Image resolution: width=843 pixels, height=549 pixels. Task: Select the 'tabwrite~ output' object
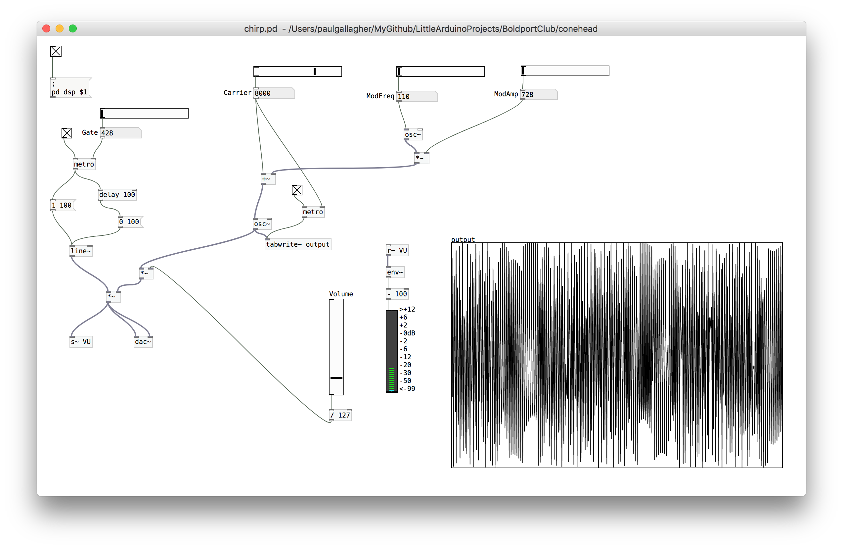[298, 245]
